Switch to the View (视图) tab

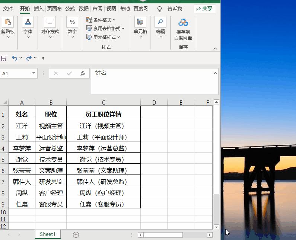click(x=111, y=9)
